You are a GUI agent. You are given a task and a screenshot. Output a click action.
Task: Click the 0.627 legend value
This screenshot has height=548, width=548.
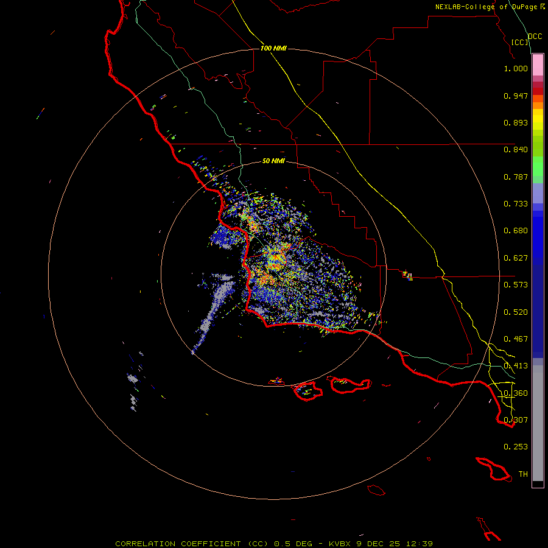point(516,258)
